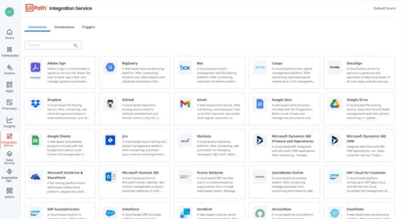404x219 pixels.
Task: Click the DefaultTenant label
Action: click(x=384, y=8)
